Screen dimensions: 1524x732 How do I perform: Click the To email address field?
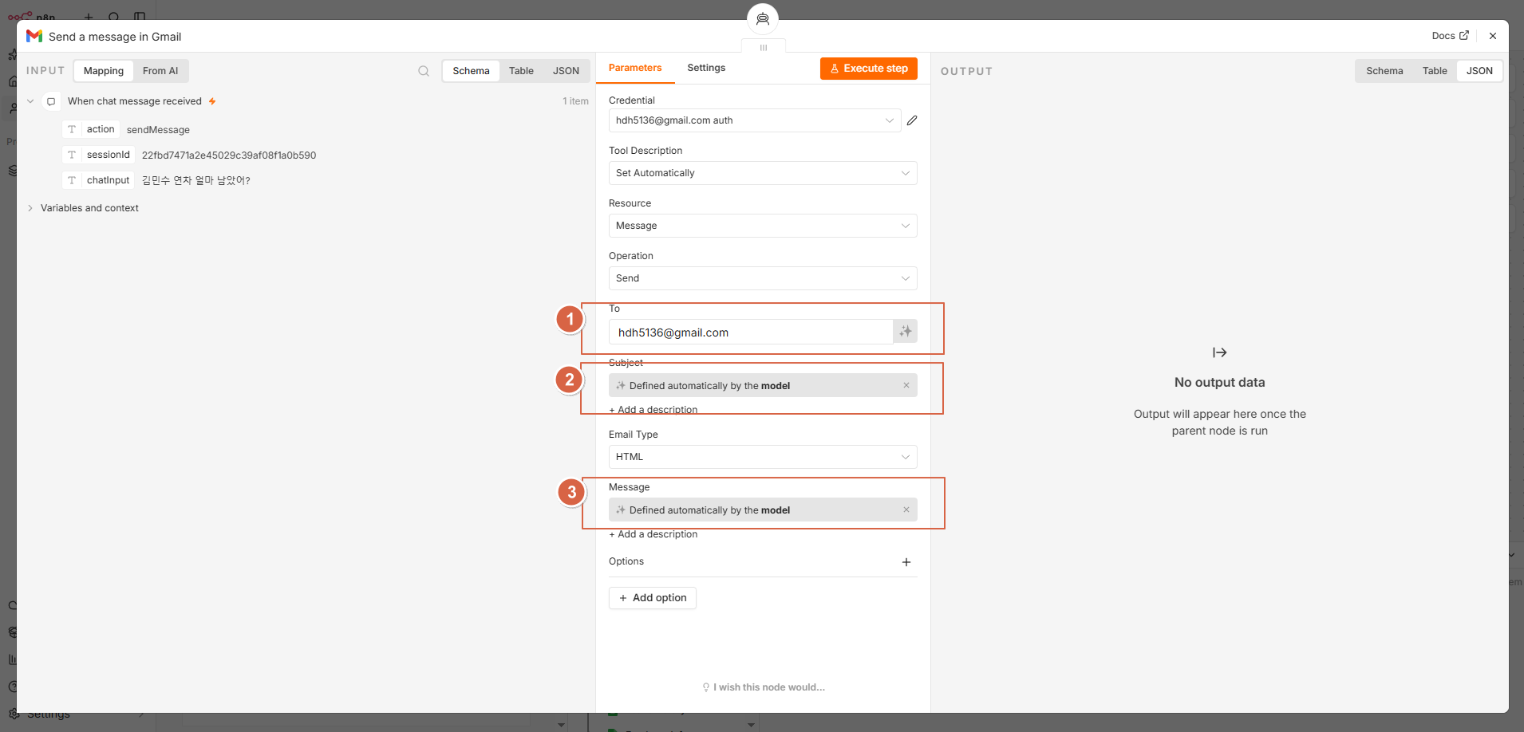751,332
